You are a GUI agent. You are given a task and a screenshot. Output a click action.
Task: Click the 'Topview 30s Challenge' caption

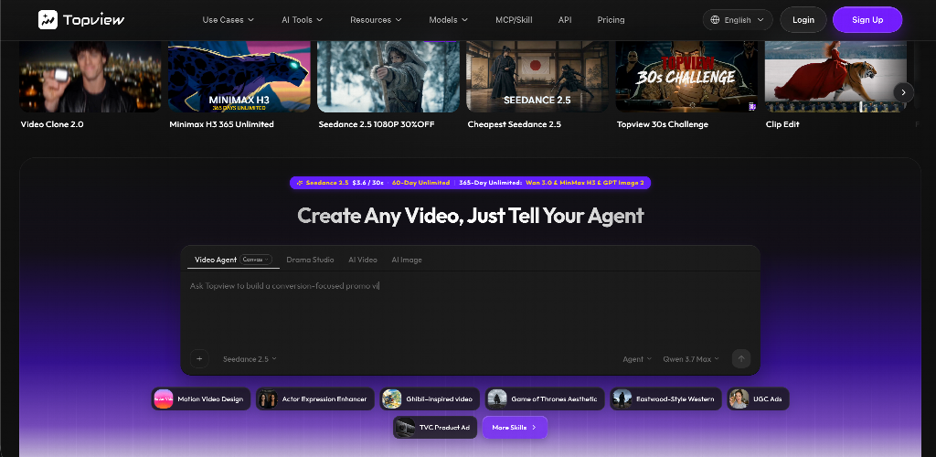coord(663,124)
